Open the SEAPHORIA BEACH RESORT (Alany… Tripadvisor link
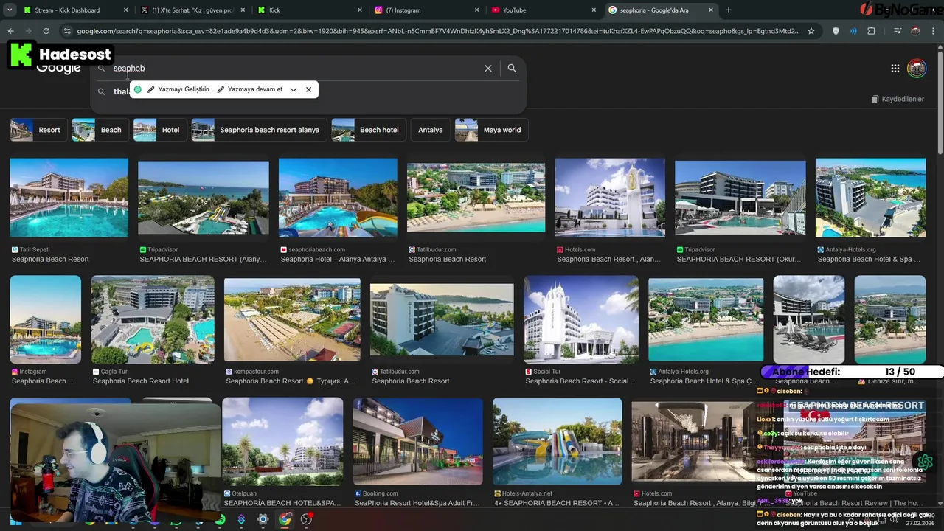 coord(203,259)
